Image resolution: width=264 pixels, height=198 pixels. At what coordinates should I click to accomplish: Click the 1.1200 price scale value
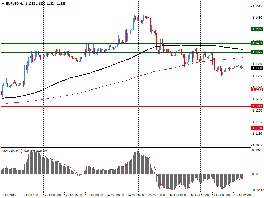click(x=257, y=111)
